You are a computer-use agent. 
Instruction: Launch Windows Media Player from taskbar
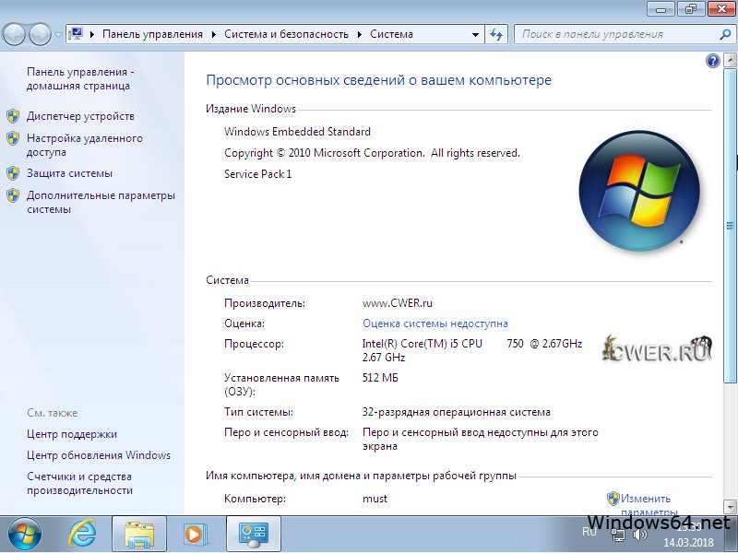click(x=195, y=535)
